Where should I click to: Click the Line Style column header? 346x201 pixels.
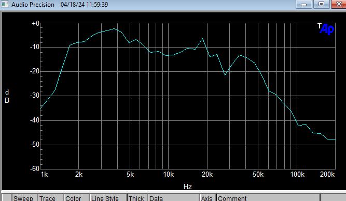(108, 198)
